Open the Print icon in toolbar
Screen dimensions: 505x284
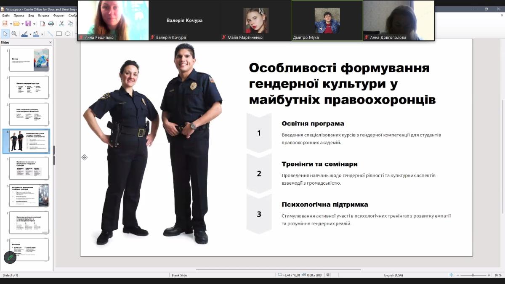coord(51,24)
